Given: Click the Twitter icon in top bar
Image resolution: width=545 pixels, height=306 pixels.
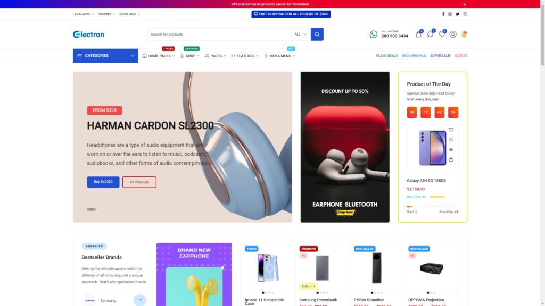Looking at the screenshot, I should (x=457, y=14).
